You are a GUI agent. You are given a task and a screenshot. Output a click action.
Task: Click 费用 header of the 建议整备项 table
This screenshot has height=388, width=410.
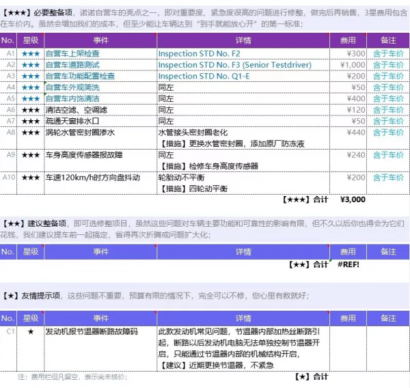(x=348, y=252)
